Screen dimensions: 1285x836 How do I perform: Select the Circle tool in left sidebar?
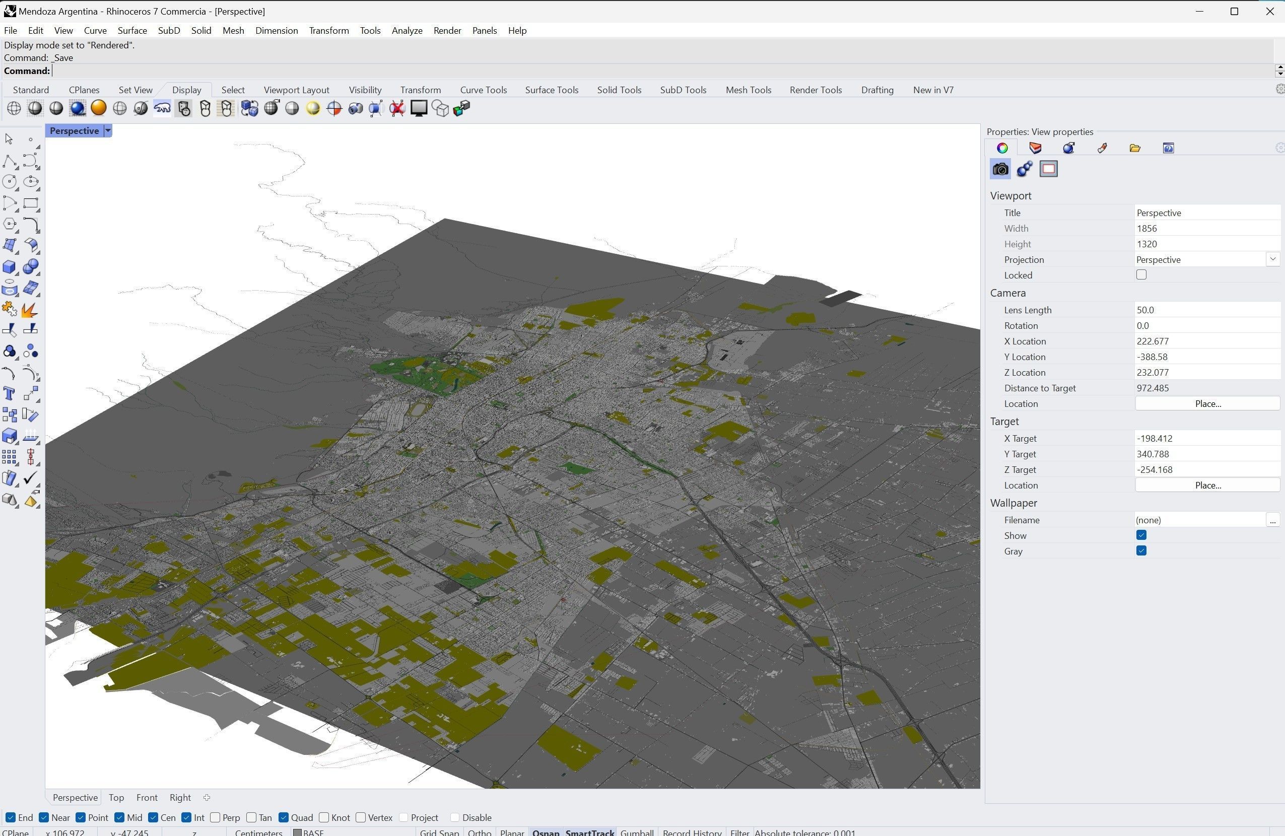(9, 182)
